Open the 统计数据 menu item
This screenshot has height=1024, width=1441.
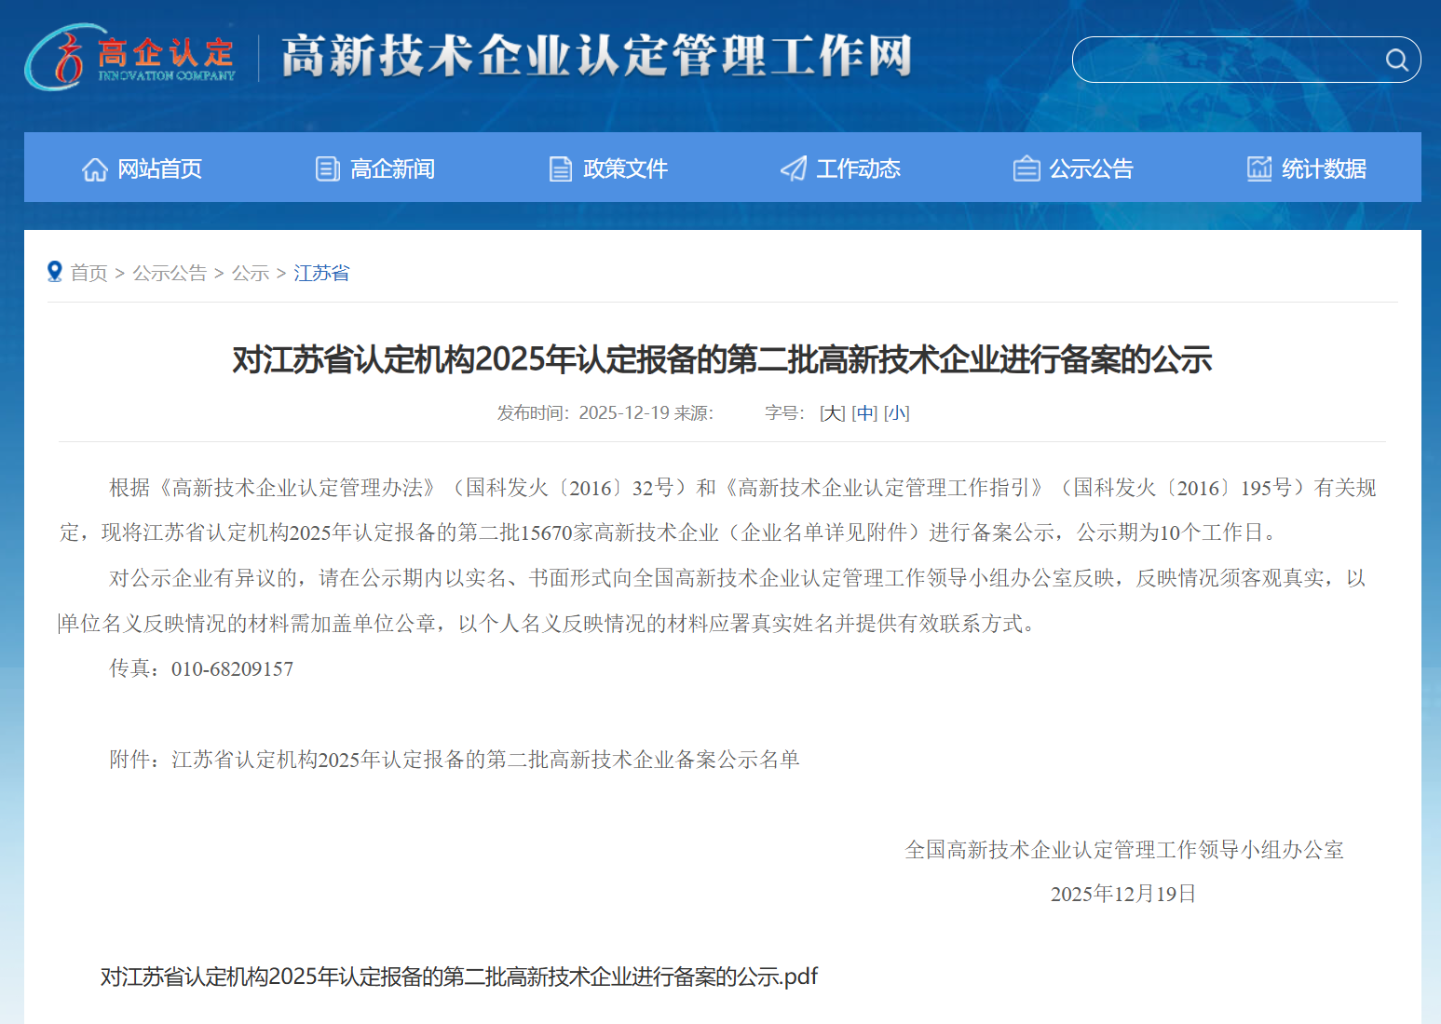pos(1324,169)
